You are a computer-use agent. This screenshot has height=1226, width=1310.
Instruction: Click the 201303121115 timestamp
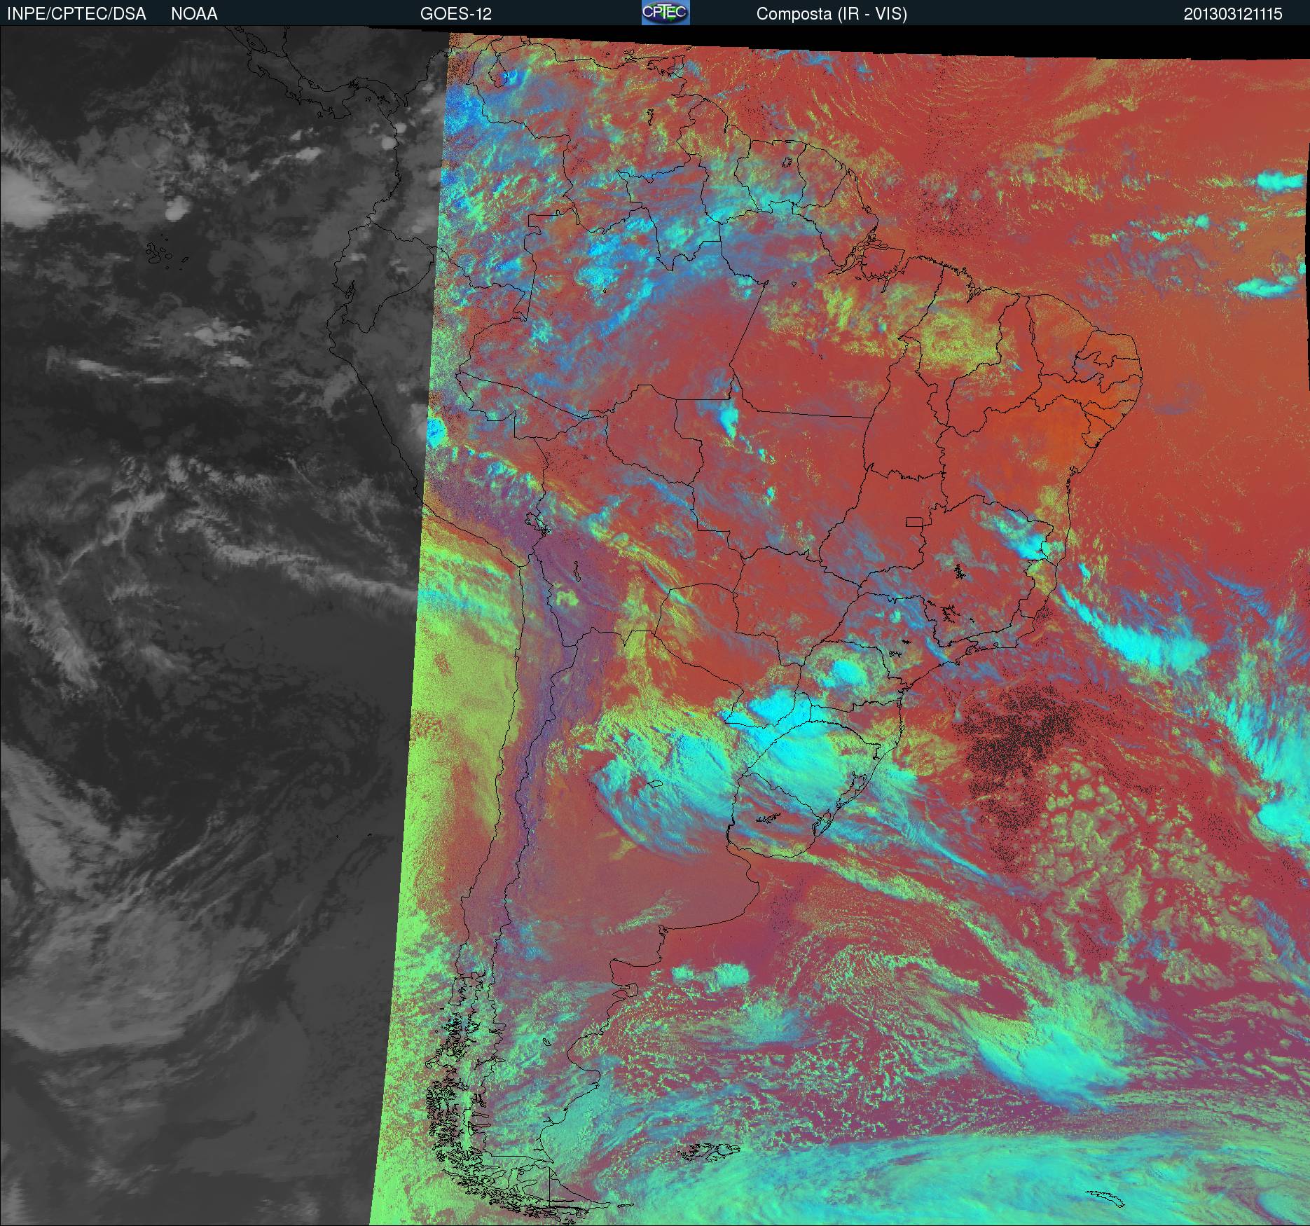(1233, 14)
